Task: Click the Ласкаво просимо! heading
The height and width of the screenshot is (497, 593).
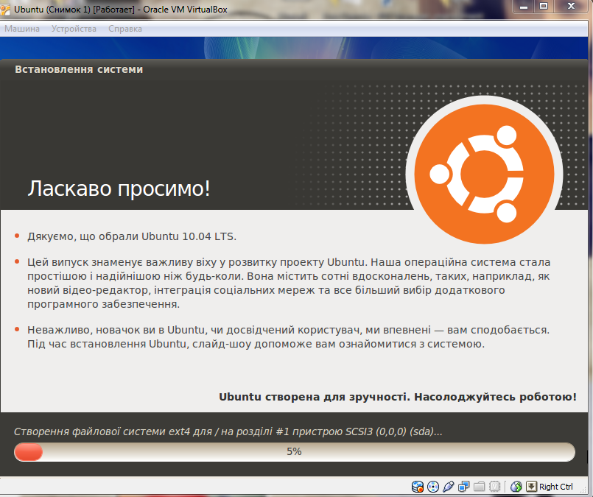Action: click(x=119, y=188)
